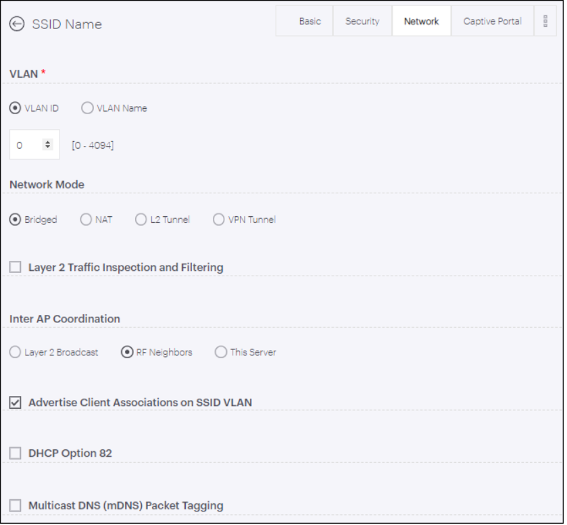The height and width of the screenshot is (525, 567).
Task: Select Bridged network mode
Action: pos(15,219)
